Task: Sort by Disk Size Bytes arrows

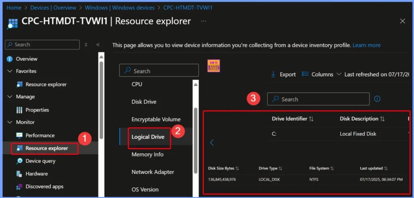Action: tap(237, 168)
